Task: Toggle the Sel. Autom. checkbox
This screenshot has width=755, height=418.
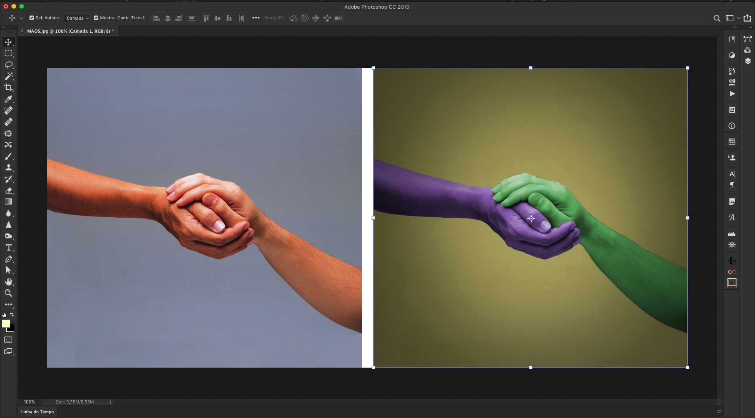Action: (x=31, y=18)
